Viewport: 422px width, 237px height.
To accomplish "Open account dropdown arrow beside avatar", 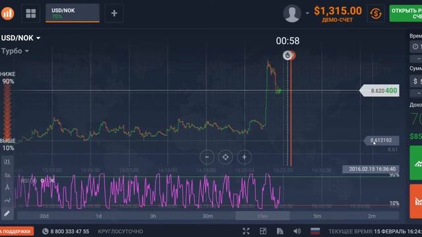I will pos(307,13).
